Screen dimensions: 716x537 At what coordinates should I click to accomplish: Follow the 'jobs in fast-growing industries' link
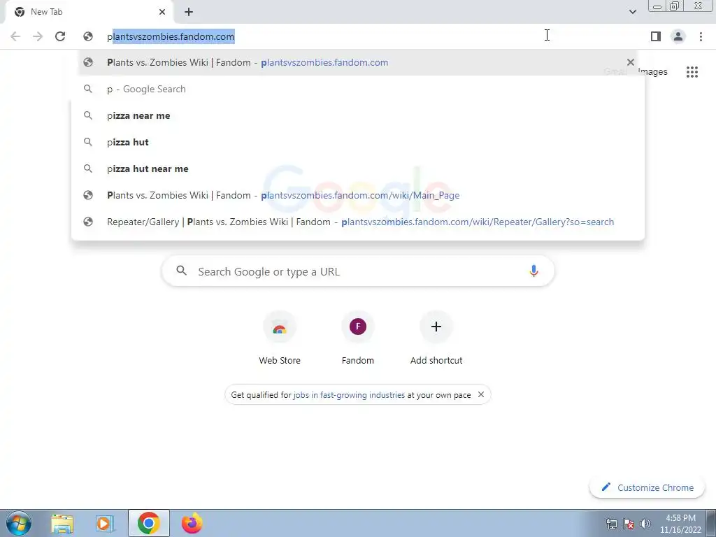coord(349,395)
